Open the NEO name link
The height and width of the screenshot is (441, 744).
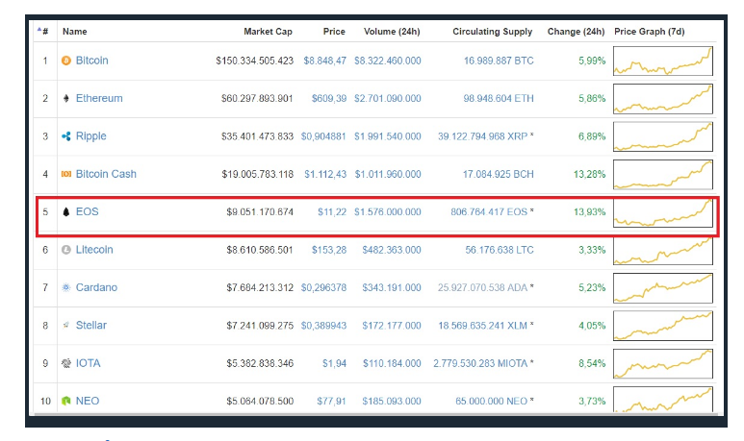click(x=88, y=401)
